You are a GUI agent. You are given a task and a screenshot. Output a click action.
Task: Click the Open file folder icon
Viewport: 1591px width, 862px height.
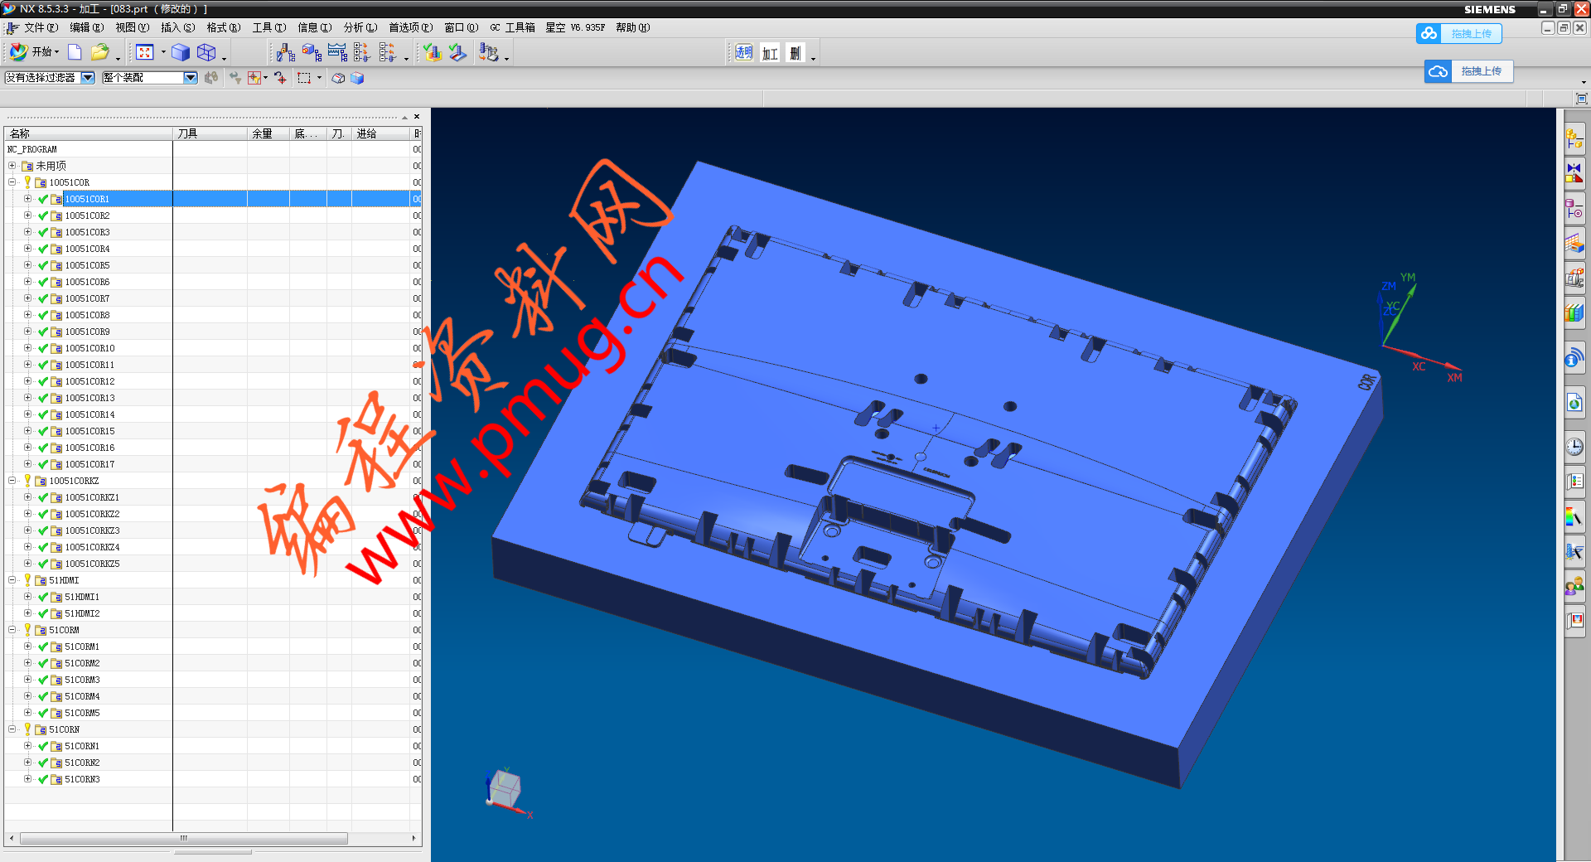(x=99, y=52)
